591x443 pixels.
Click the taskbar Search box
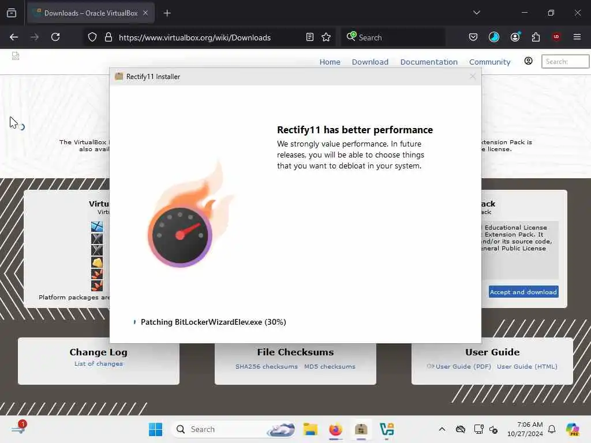coord(234,429)
